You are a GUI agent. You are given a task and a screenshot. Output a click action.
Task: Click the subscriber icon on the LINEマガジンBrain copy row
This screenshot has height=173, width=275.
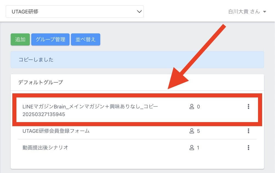coord(192,106)
